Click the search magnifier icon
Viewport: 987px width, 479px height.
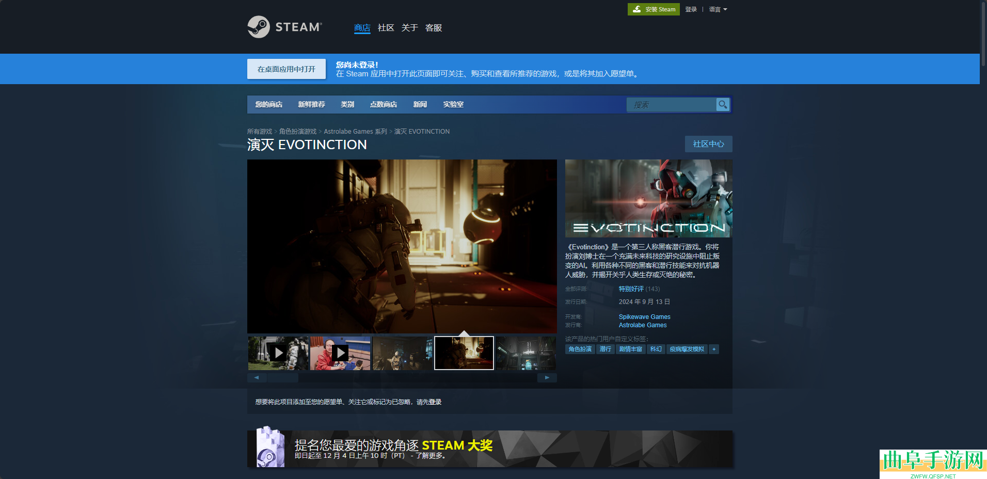pos(723,104)
